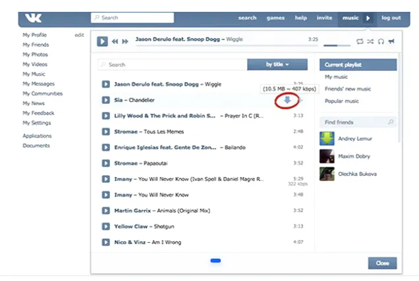The height and width of the screenshot is (281, 419).
Task: Open My Communities in the sidebar
Action: pos(43,93)
